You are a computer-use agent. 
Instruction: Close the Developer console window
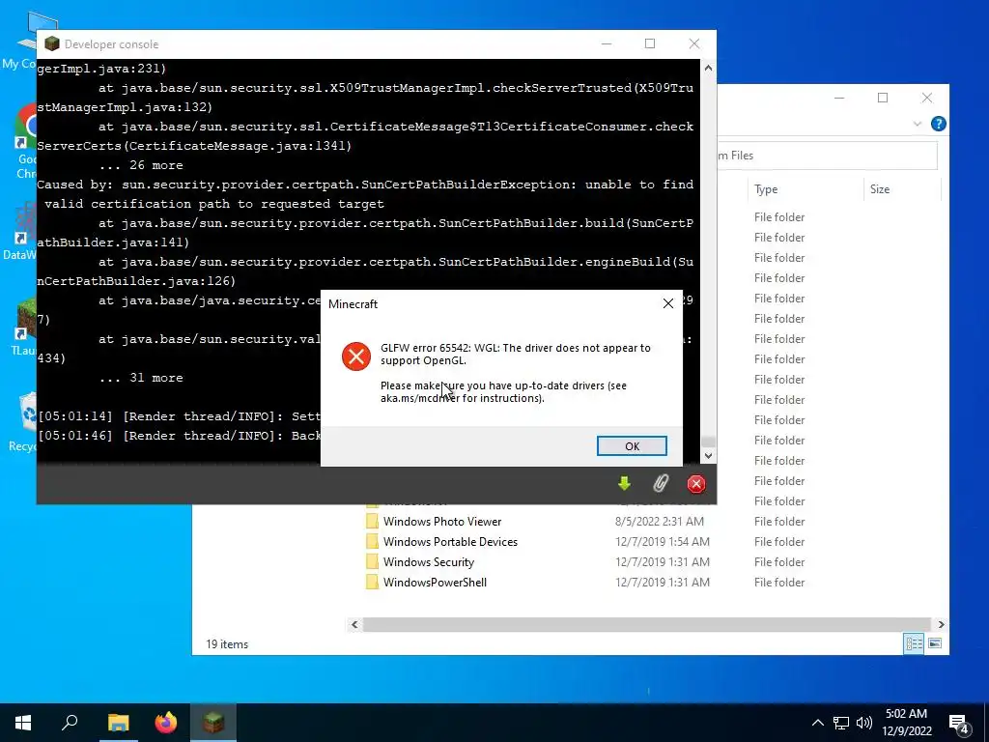(x=693, y=43)
